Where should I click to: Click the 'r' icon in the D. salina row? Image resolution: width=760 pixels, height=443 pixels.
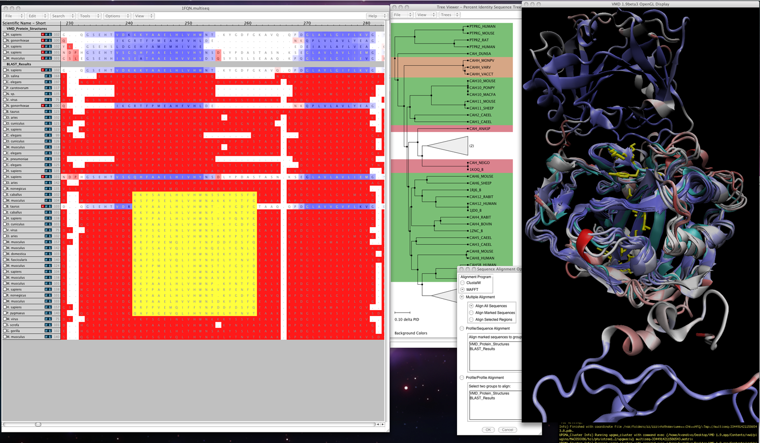(47, 76)
